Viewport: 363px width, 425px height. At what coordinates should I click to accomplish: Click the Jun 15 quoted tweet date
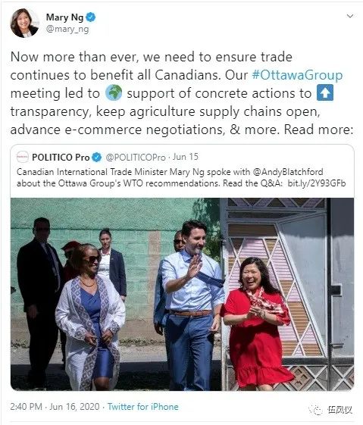click(x=186, y=157)
